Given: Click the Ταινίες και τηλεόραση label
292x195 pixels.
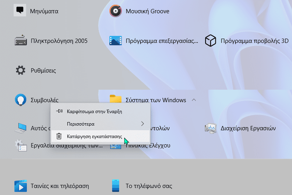Looking at the screenshot, I should tap(60, 186).
